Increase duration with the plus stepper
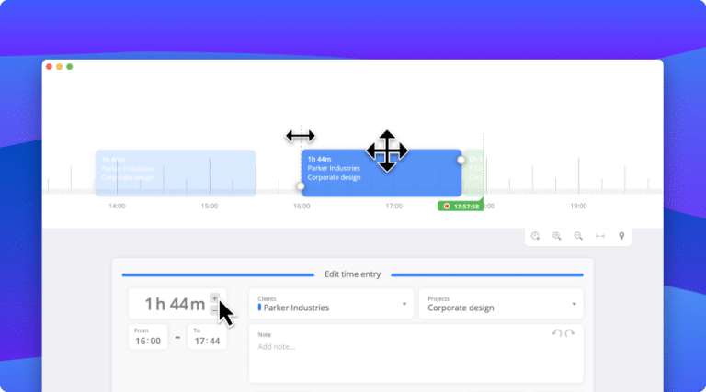This screenshot has height=392, width=706. (214, 297)
